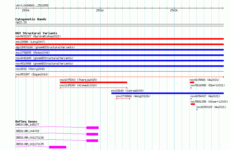The height and width of the screenshot is (150, 231).
Task: Click the red line of nsv1145280
Action: tap(93, 88)
